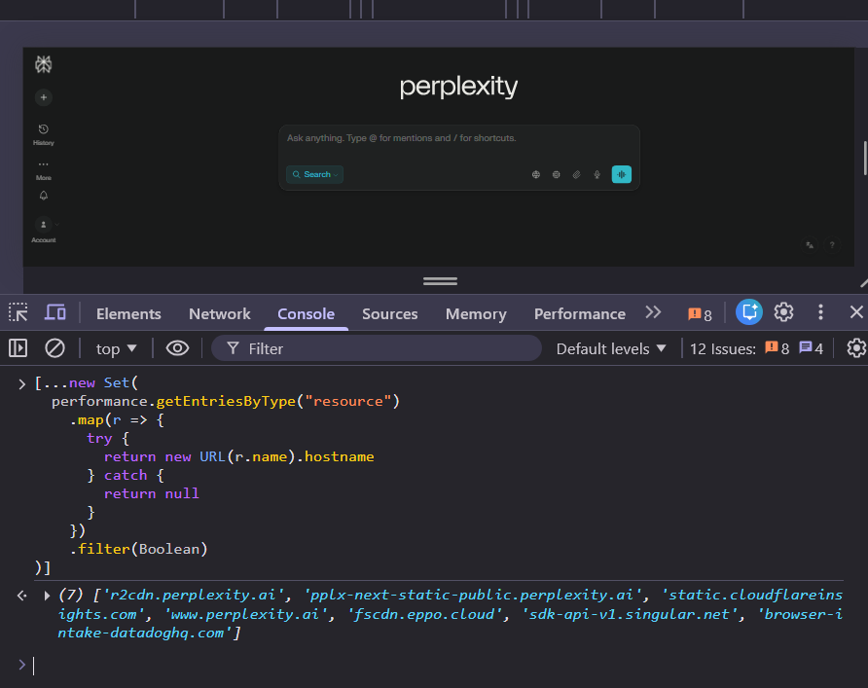Show the console sidebar panel
Viewport: 868px width, 688px height.
[x=18, y=348]
